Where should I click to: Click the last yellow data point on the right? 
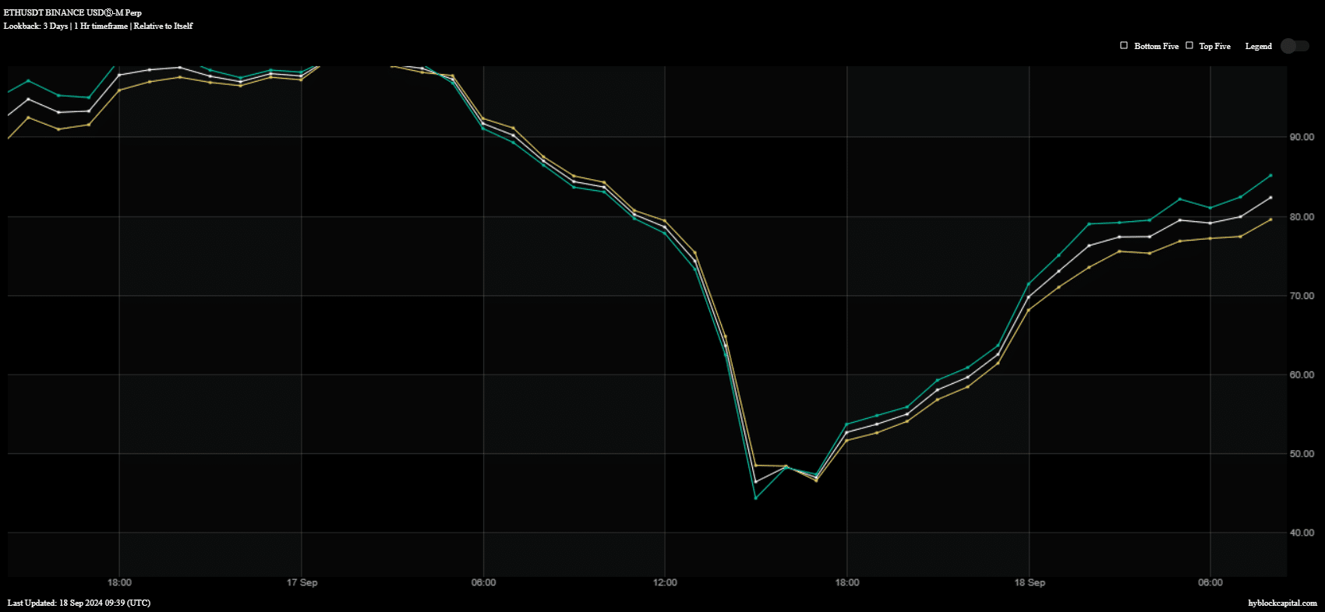click(1270, 220)
